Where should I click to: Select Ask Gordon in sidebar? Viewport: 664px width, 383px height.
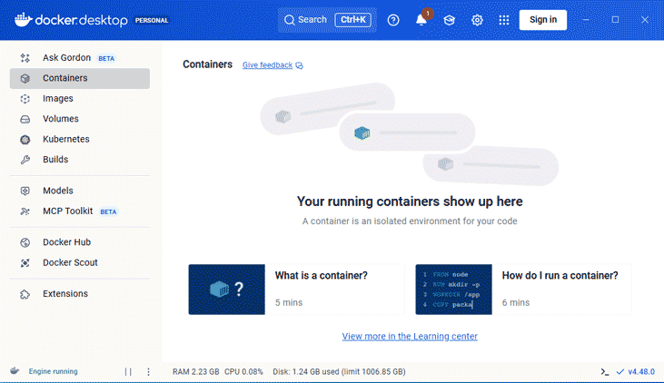click(66, 58)
